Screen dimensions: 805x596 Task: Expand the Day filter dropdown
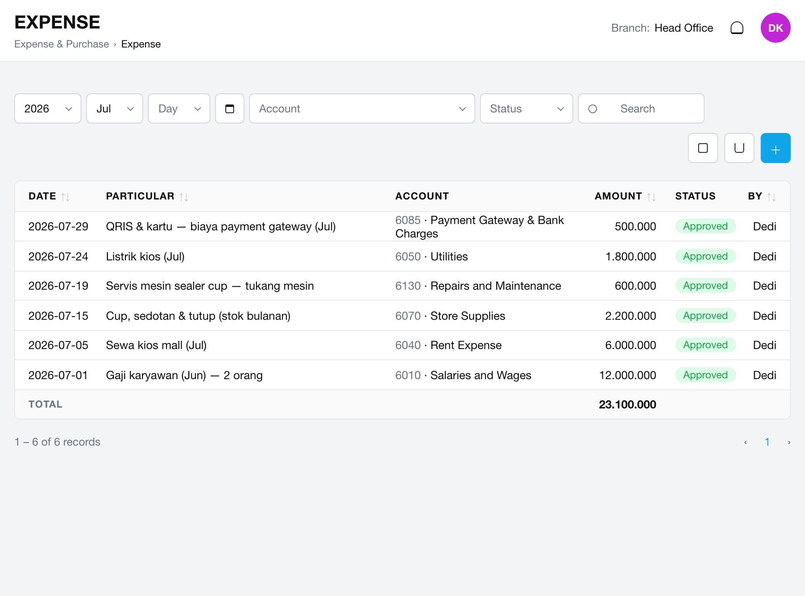(179, 108)
